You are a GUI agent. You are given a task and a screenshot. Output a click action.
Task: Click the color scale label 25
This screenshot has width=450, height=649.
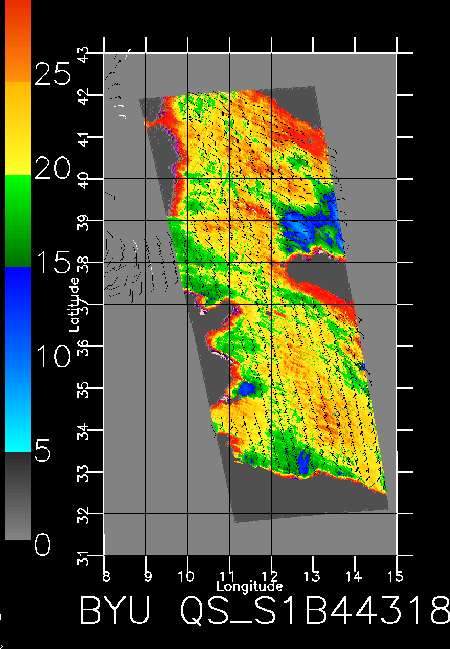[x=52, y=74]
